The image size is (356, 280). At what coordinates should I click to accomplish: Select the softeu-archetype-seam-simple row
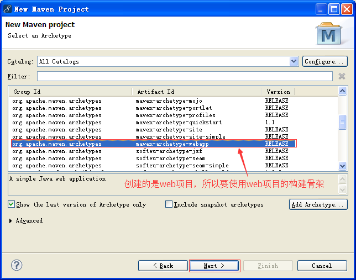[154, 166]
